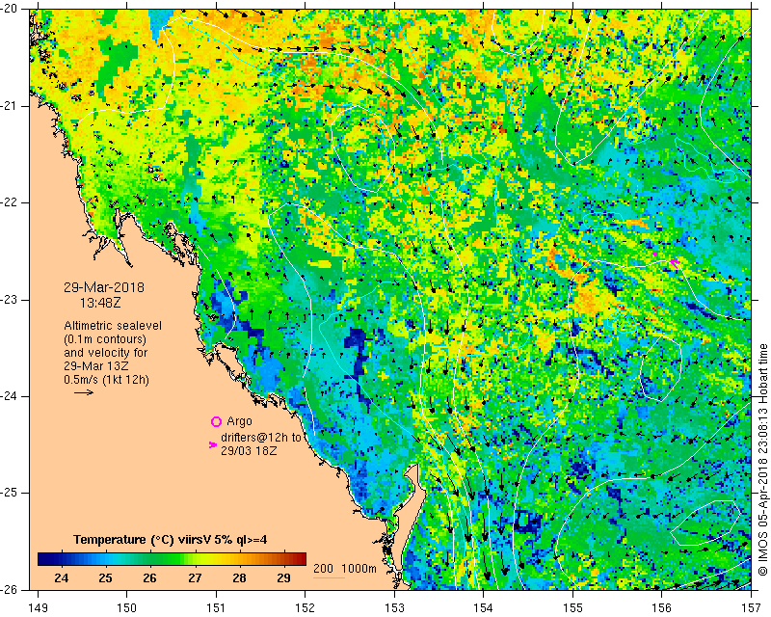Click the magenta drifter arrow legend symbol

point(213,444)
